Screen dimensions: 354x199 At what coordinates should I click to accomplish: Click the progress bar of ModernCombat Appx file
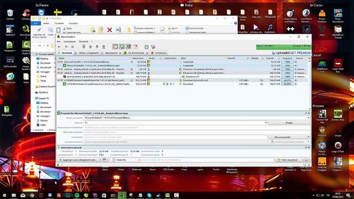click(x=288, y=84)
